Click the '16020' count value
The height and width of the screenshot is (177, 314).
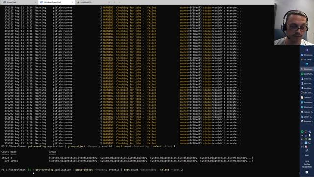click(5, 158)
